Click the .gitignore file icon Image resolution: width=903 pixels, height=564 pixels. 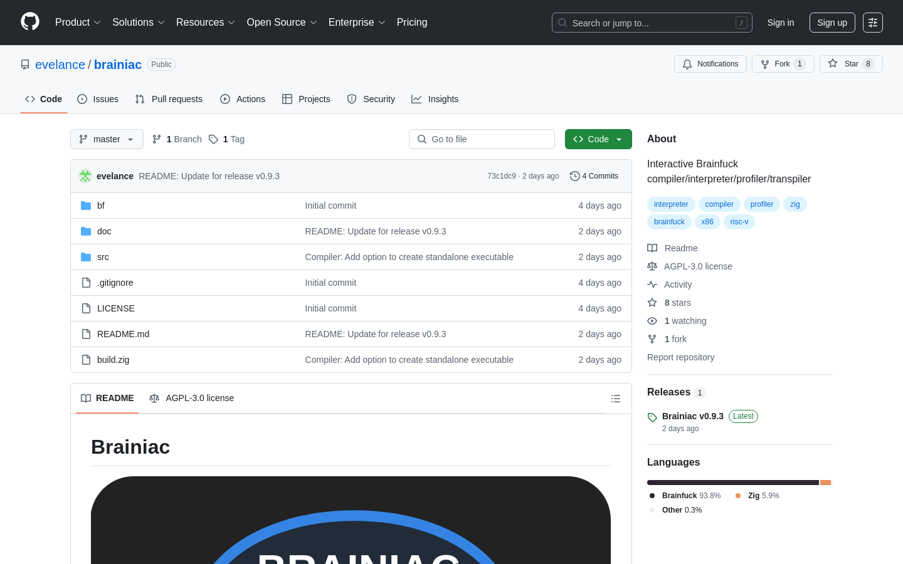(86, 283)
